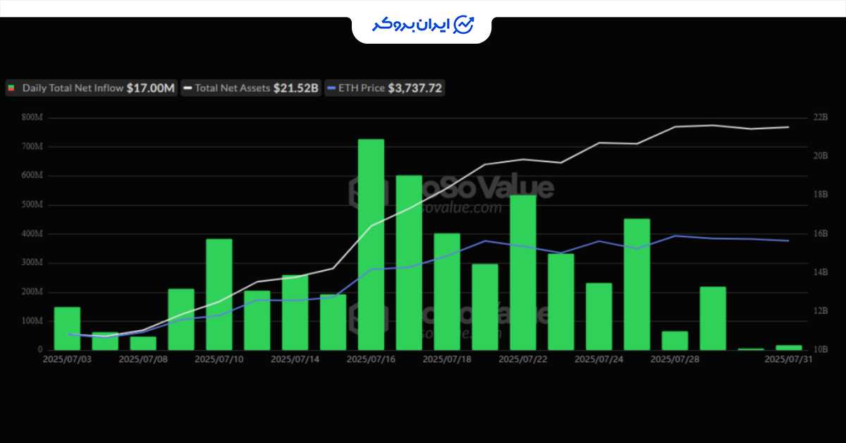Click the 300M left axis label
This screenshot has height=443, width=846.
point(32,262)
